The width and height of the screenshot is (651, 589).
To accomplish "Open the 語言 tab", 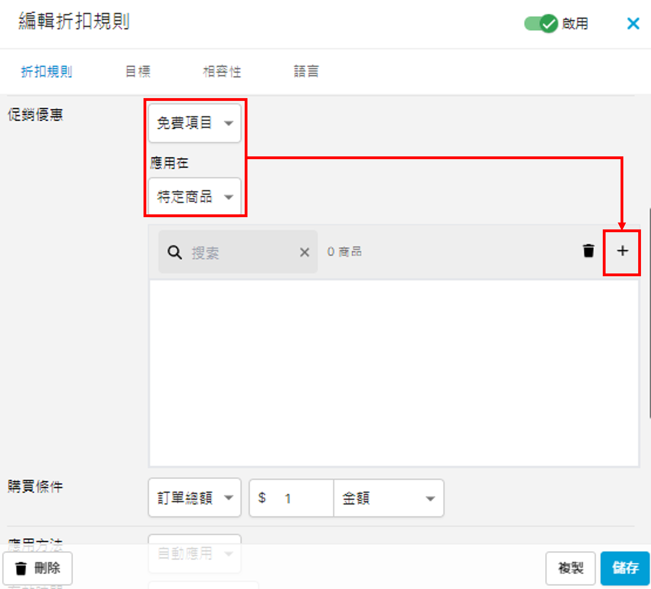I will tap(306, 71).
